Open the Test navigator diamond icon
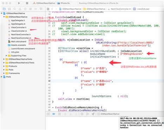Viewport: 164px width, 130px height. 25,9
